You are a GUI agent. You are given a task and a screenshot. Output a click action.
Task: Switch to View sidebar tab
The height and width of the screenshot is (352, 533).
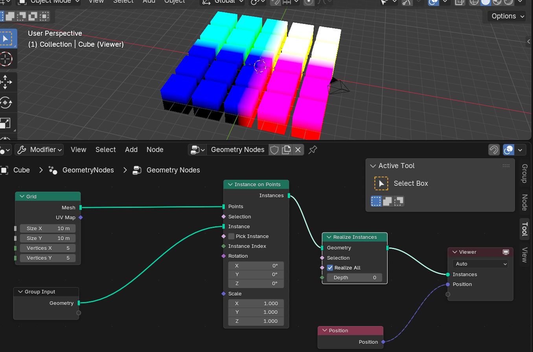coord(524,255)
